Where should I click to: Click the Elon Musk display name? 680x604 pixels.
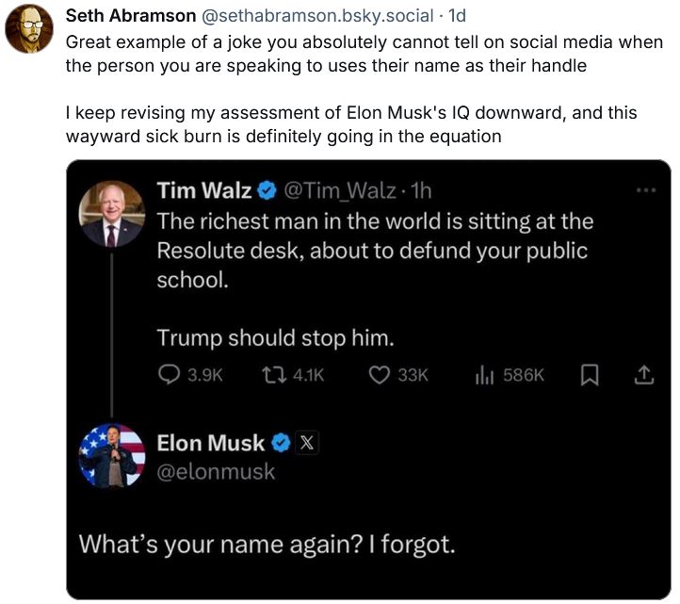[x=210, y=443]
